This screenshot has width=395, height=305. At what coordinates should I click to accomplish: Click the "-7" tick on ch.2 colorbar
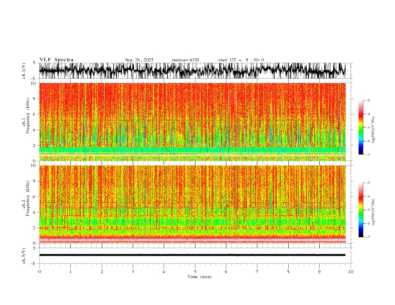pyautogui.click(x=368, y=237)
